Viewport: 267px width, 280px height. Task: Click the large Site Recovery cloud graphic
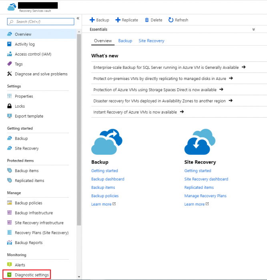coord(200,142)
